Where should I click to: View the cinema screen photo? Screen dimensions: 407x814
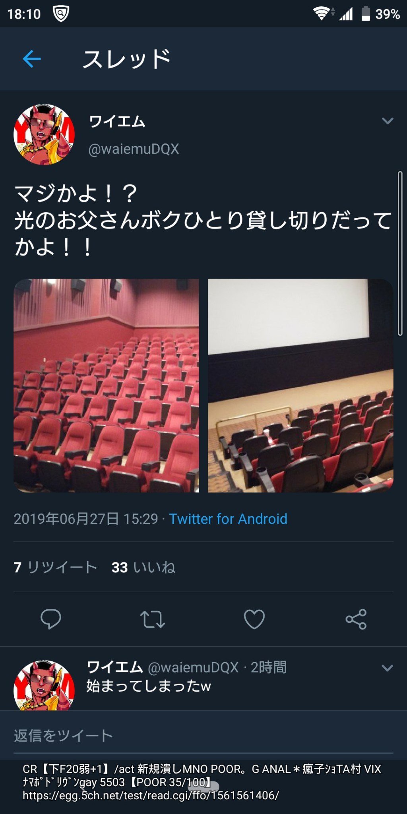300,386
